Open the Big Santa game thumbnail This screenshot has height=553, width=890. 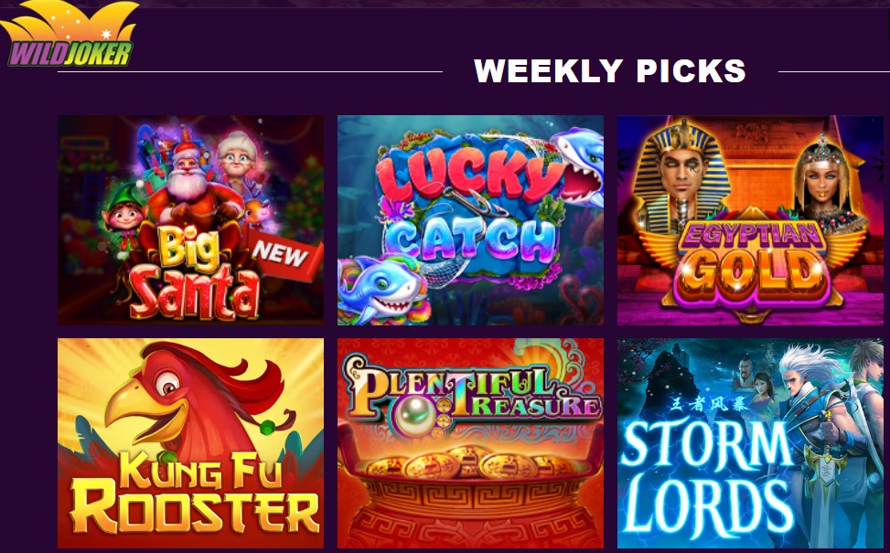click(x=190, y=220)
